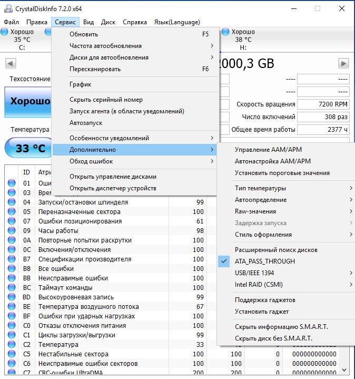Click the 33 °C temperature button
The image size is (355, 379).
click(x=28, y=148)
